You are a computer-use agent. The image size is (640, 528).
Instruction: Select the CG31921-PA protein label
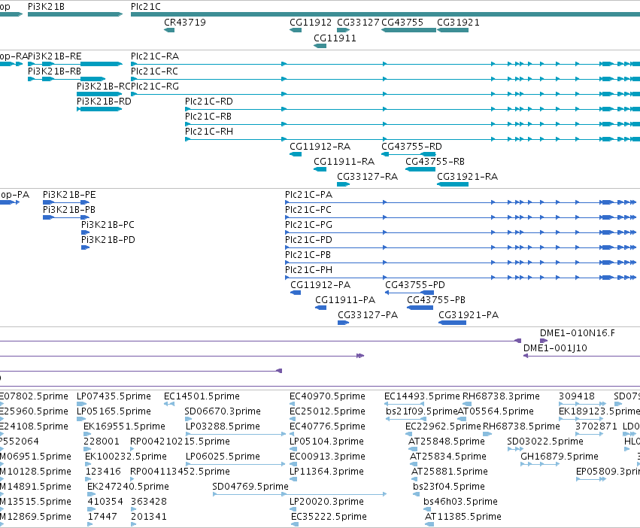(x=469, y=315)
